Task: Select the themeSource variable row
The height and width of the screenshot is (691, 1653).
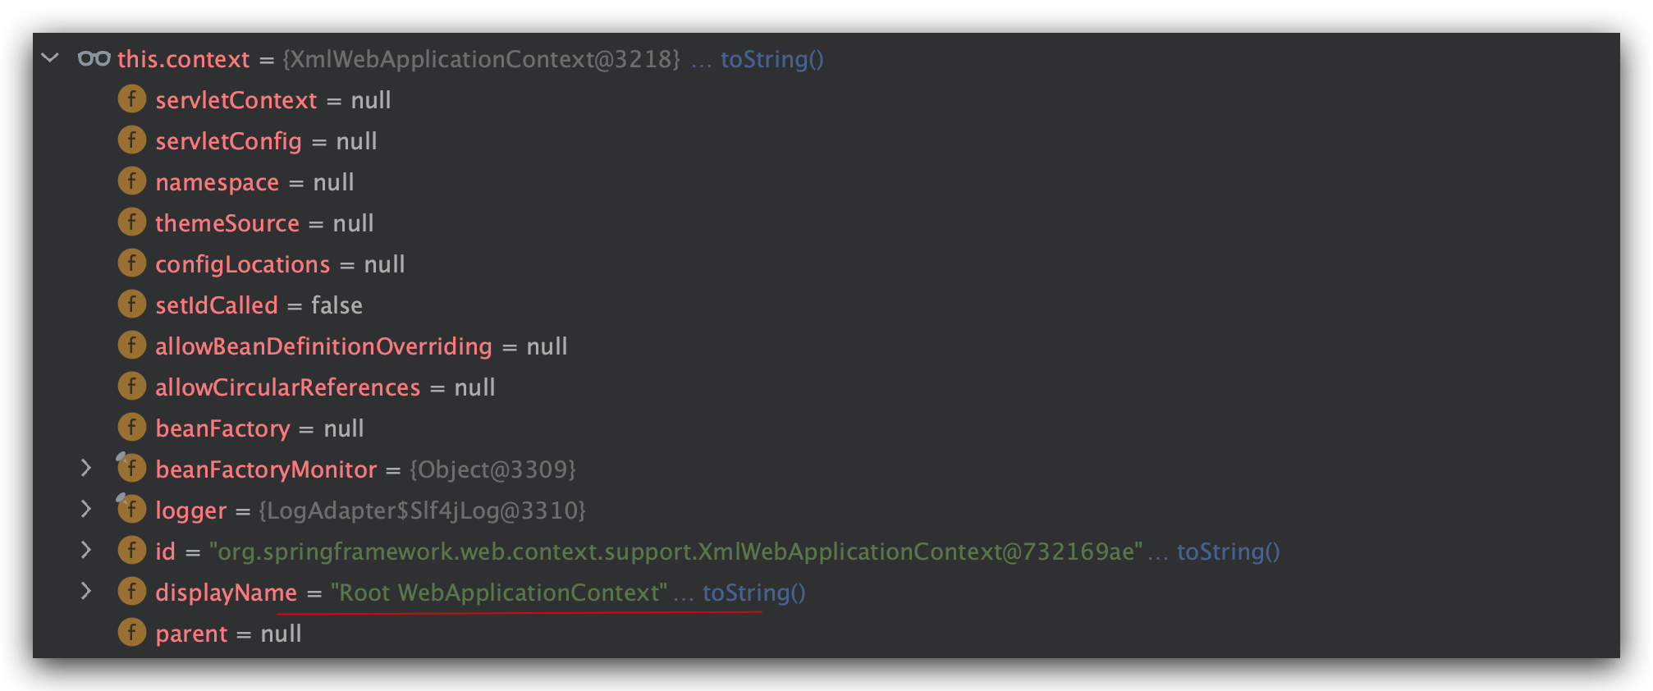Action: click(826, 222)
